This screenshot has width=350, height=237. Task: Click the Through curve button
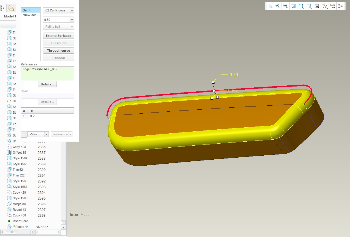point(58,51)
